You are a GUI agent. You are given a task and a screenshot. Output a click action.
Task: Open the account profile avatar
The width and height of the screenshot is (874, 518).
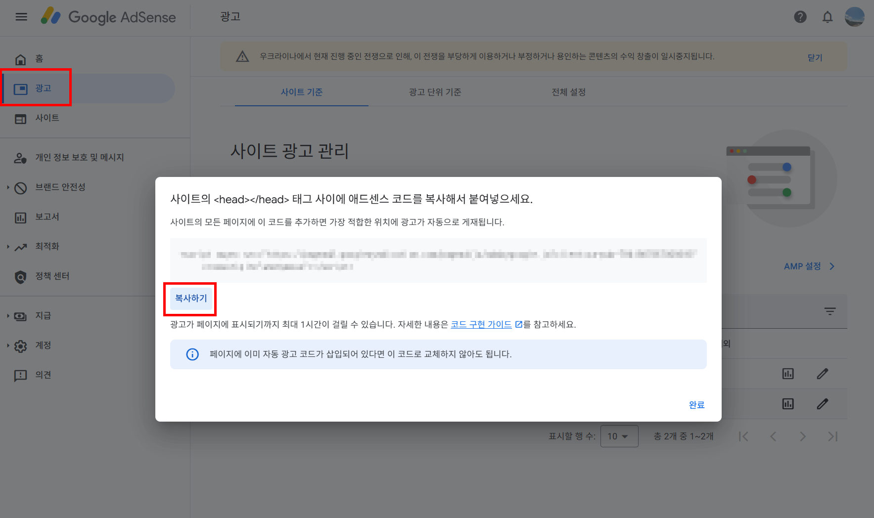coord(855,17)
